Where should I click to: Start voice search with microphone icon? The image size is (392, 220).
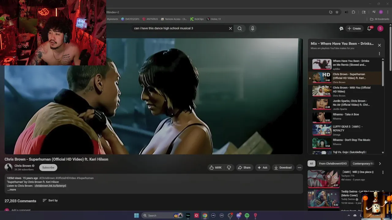click(x=252, y=28)
